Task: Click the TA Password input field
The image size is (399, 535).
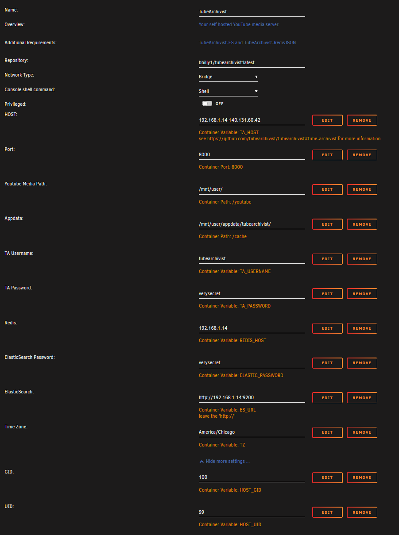Action: pos(252,294)
